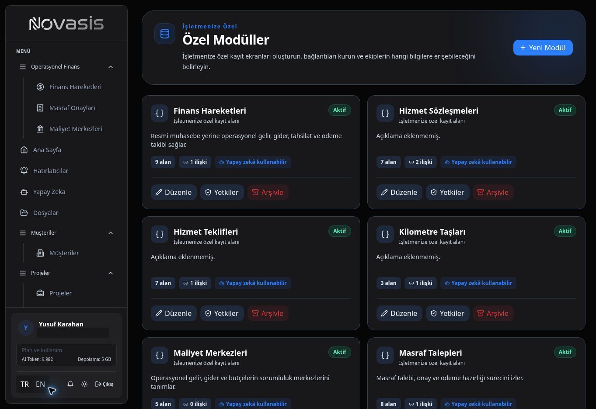The image size is (596, 409).
Task: Open Yetkiler for Hizmet Sözleşmeleri
Action: pos(447,192)
